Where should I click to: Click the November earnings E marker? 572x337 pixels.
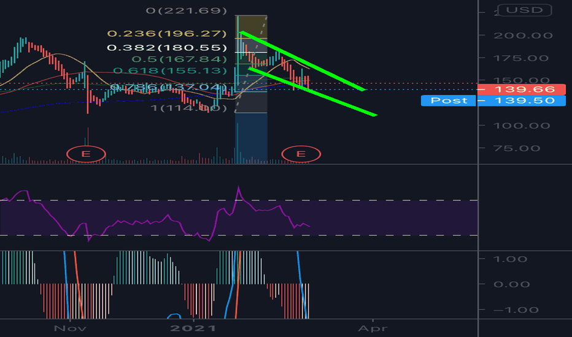tap(86, 154)
